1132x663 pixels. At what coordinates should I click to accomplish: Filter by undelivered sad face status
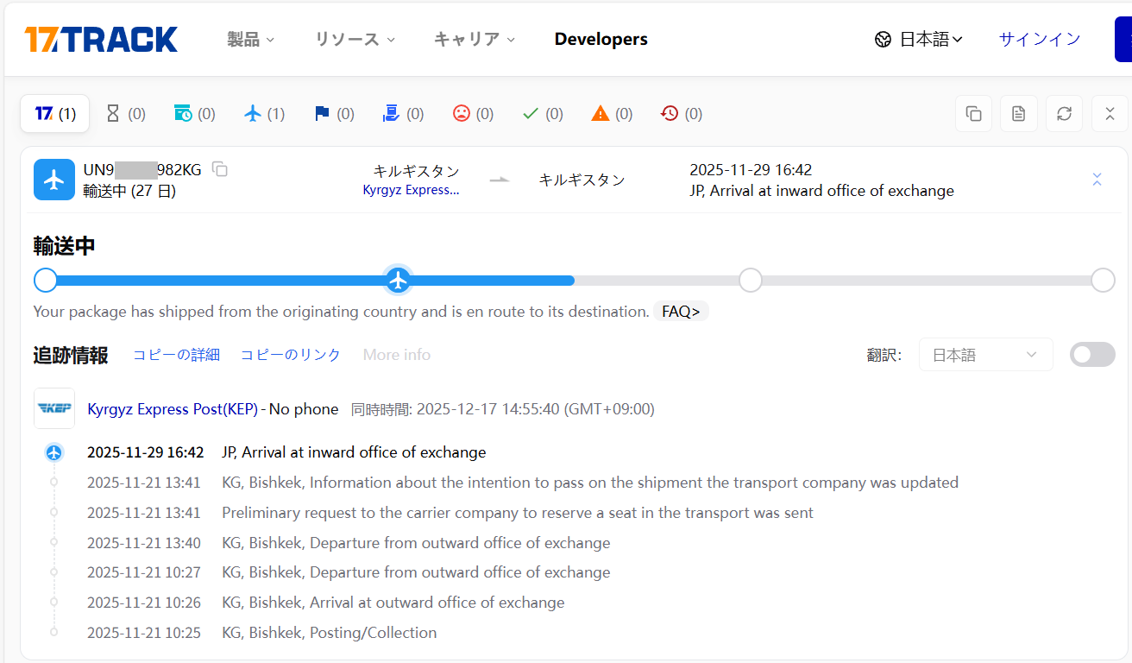click(473, 114)
